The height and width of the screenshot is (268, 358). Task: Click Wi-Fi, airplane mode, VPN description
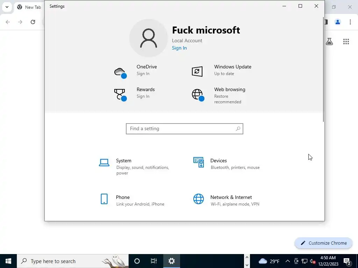[235, 204]
